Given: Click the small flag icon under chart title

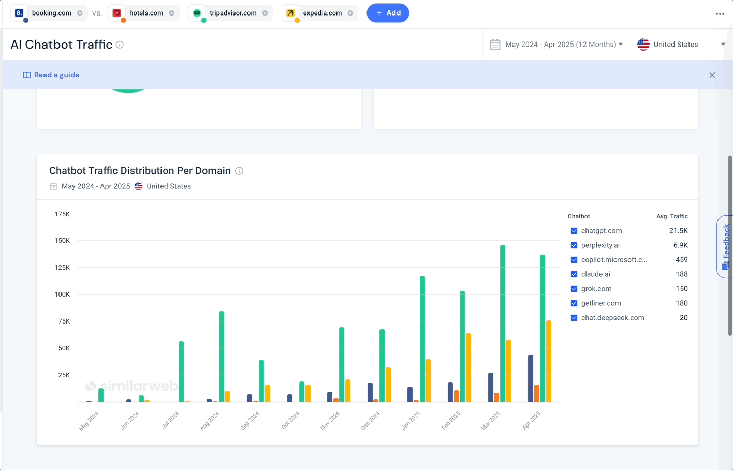Looking at the screenshot, I should click(x=139, y=186).
